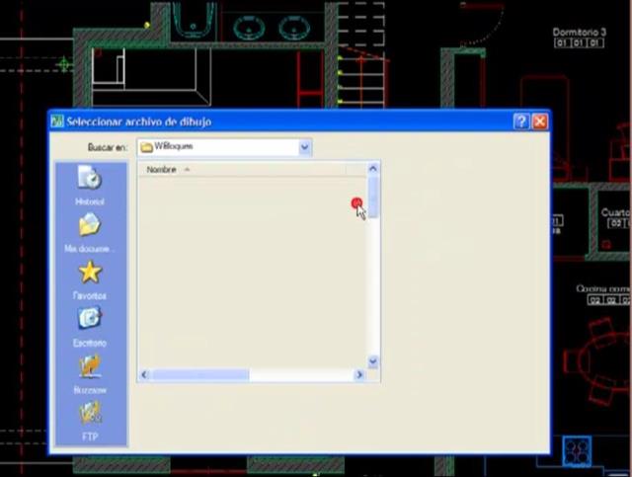This screenshot has height=477, width=632.
Task: Click the vertical scrollbar up arrow
Action: [x=373, y=169]
